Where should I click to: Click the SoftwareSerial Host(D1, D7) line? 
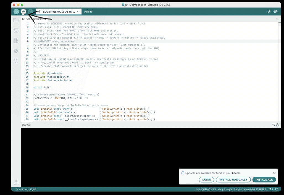pyautogui.click(x=61, y=98)
